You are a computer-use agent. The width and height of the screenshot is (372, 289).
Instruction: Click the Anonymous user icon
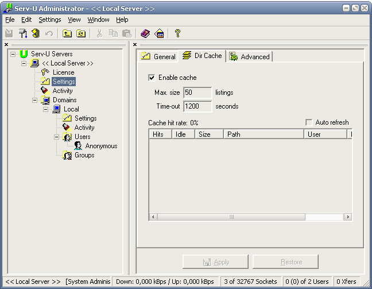pyautogui.click(x=78, y=146)
